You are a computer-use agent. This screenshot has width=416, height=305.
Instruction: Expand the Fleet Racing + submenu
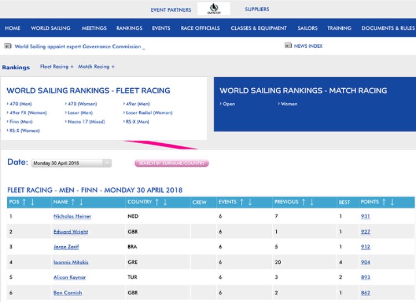tap(57, 67)
